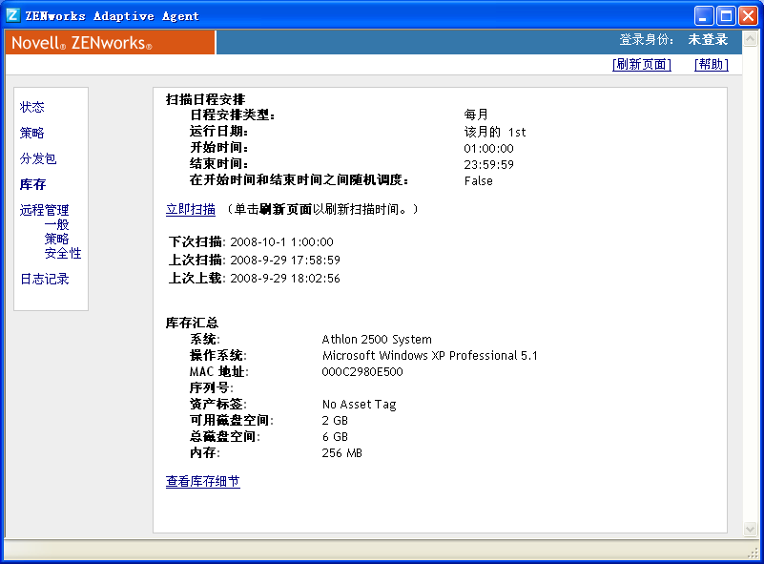Open 帮助 (Help) from the top right

711,63
